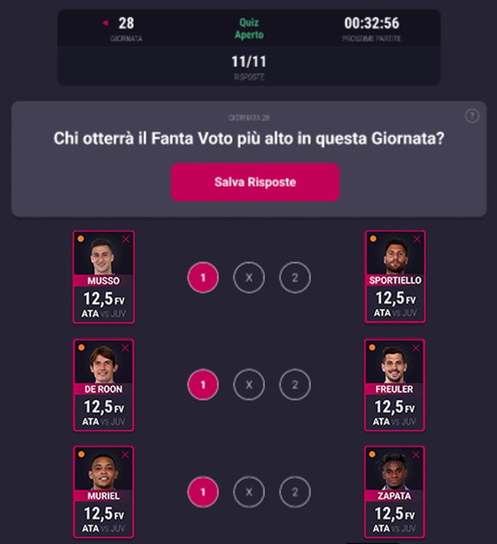Remove Sportiello's card using its X icon

click(415, 239)
